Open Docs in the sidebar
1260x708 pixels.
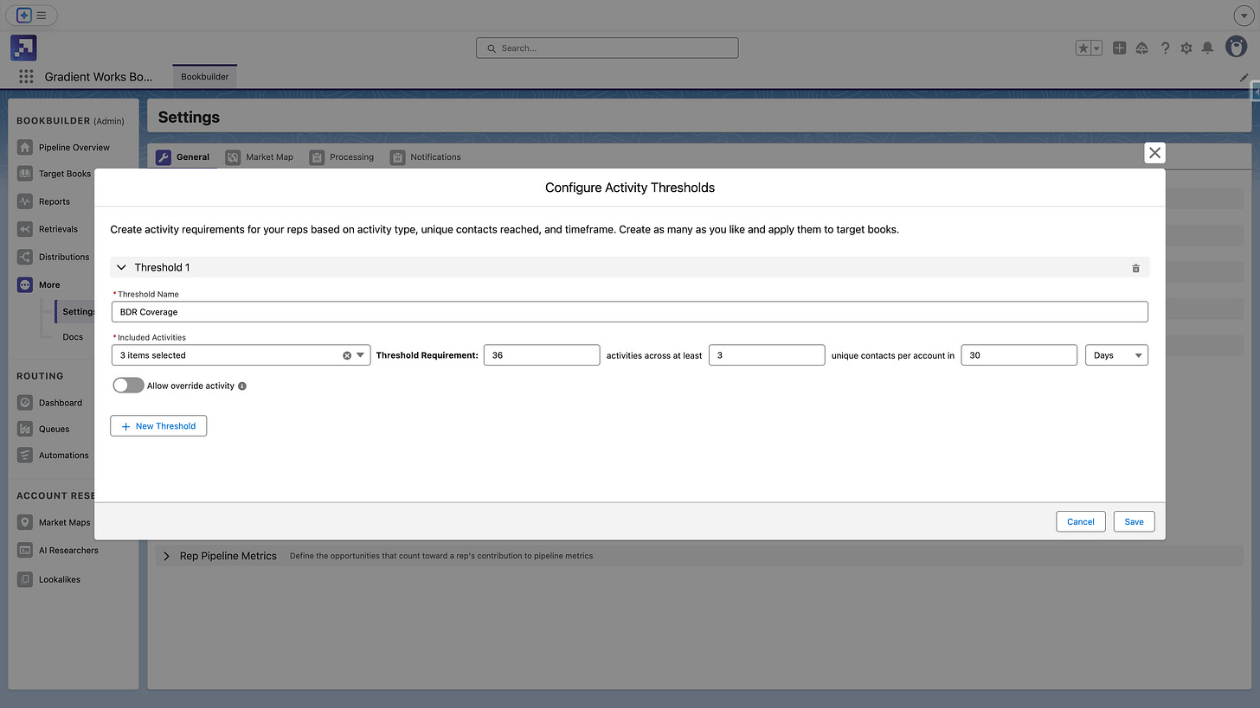73,337
